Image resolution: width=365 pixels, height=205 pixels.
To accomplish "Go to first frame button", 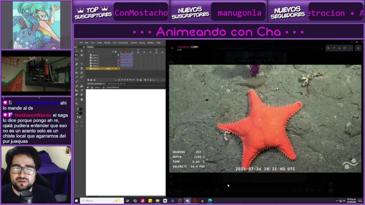I will (122, 80).
